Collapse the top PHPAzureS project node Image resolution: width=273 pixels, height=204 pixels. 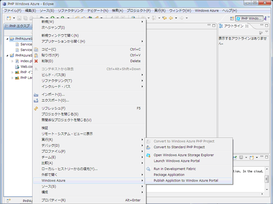[x=7, y=39]
